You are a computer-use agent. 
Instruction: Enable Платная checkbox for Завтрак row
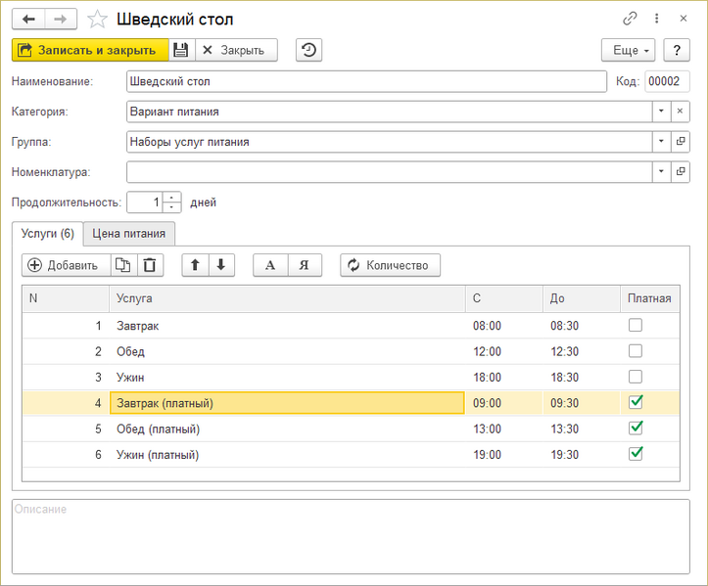(x=636, y=326)
